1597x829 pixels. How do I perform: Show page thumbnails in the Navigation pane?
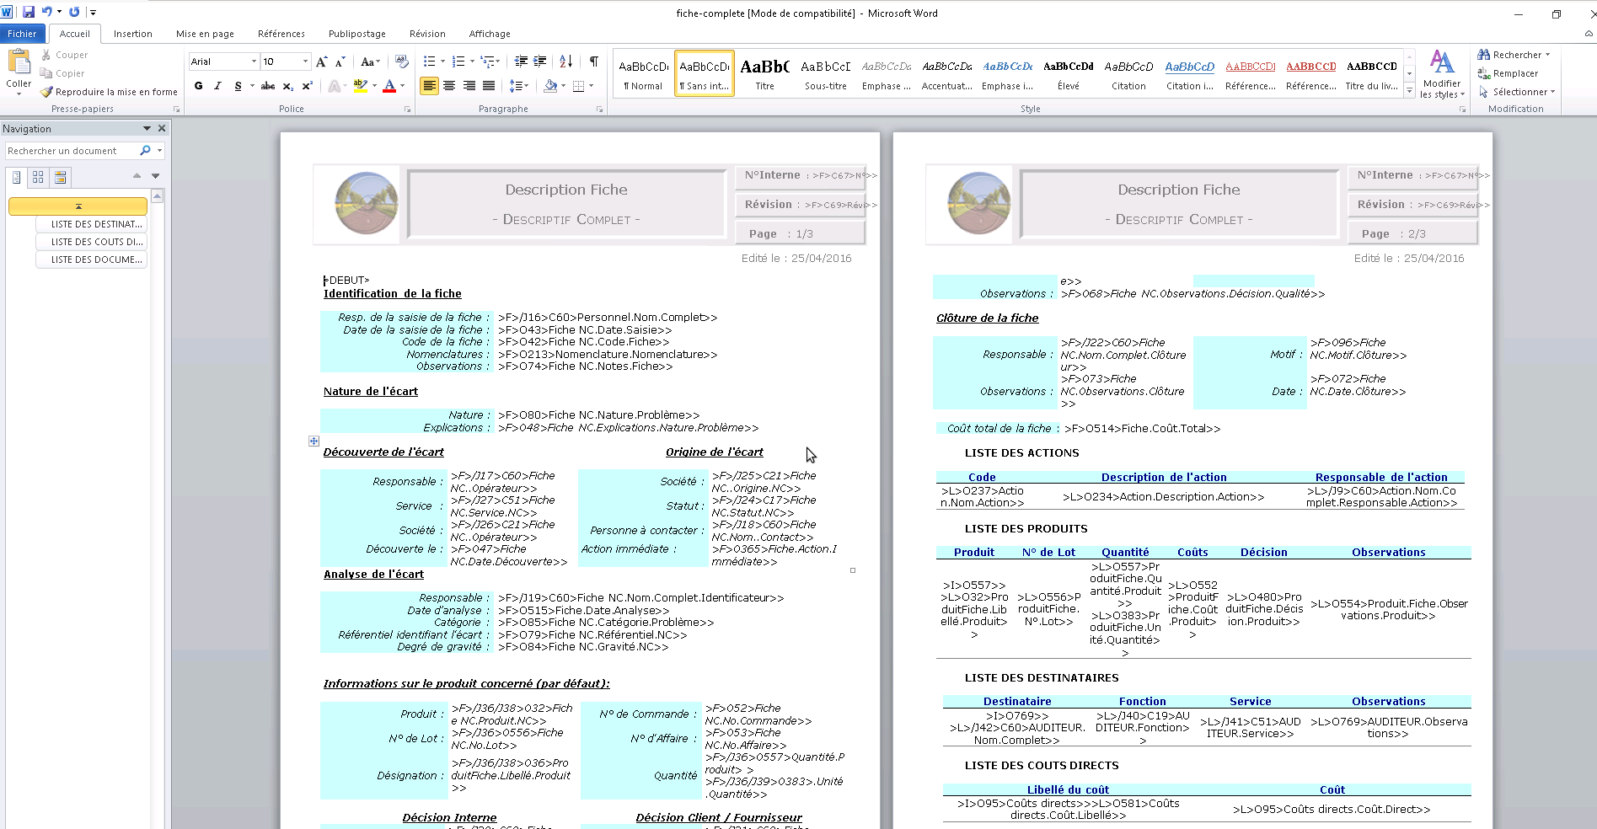tap(38, 177)
